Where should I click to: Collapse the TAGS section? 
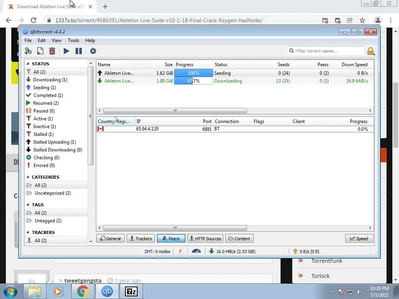(x=28, y=205)
